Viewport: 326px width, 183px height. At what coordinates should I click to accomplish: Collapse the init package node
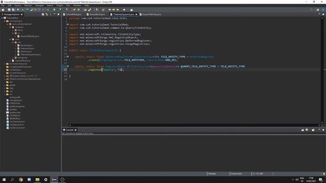click(x=13, y=42)
